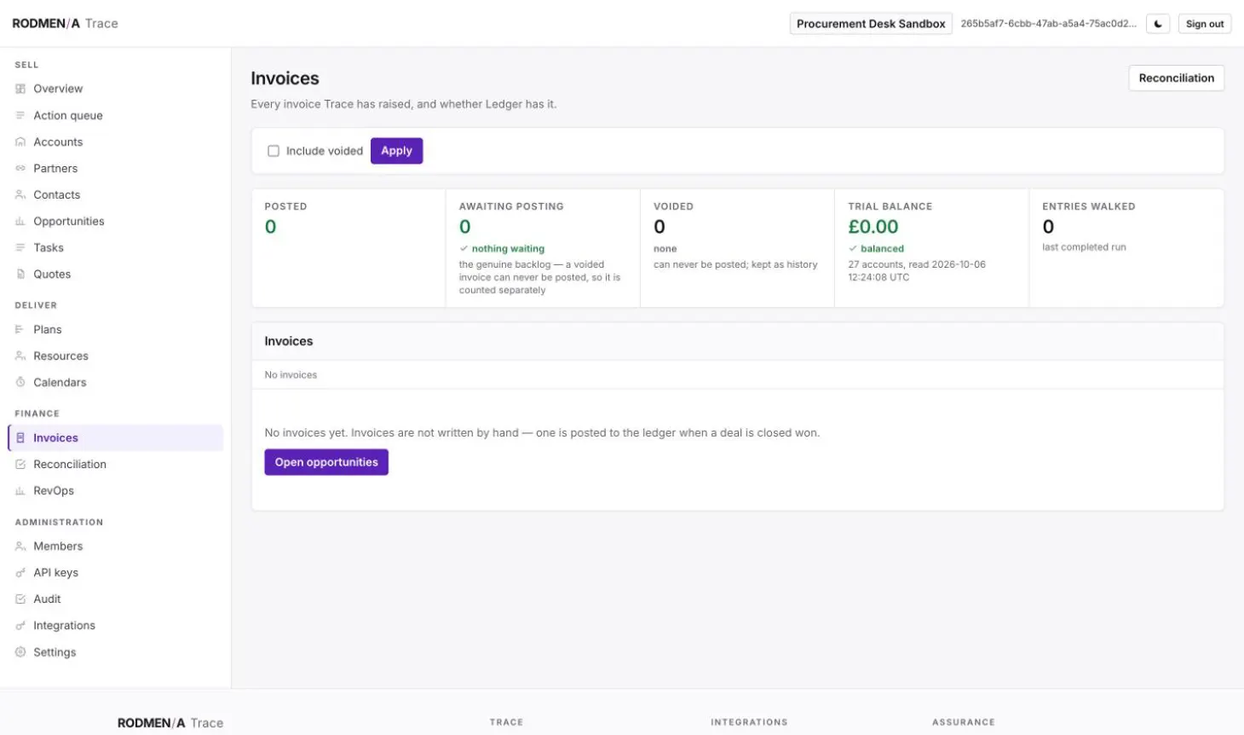1244x735 pixels.
Task: Click the Plans icon in sidebar
Action: (x=20, y=329)
